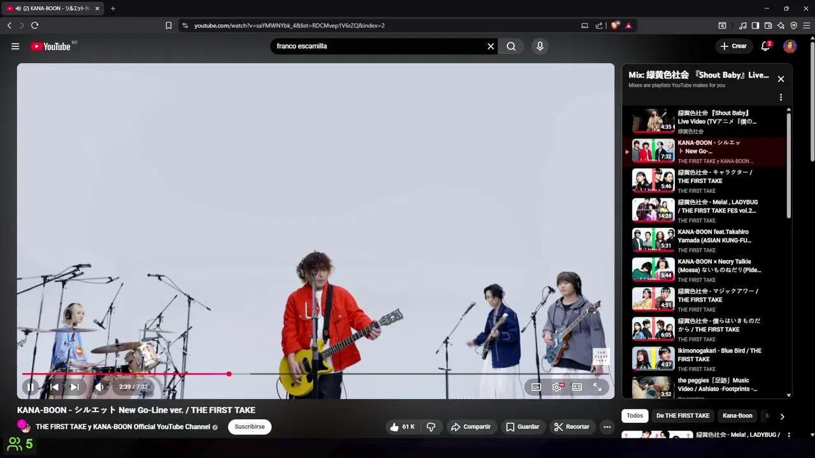Click the Compartir share button
Image resolution: width=815 pixels, height=458 pixels.
(x=471, y=427)
